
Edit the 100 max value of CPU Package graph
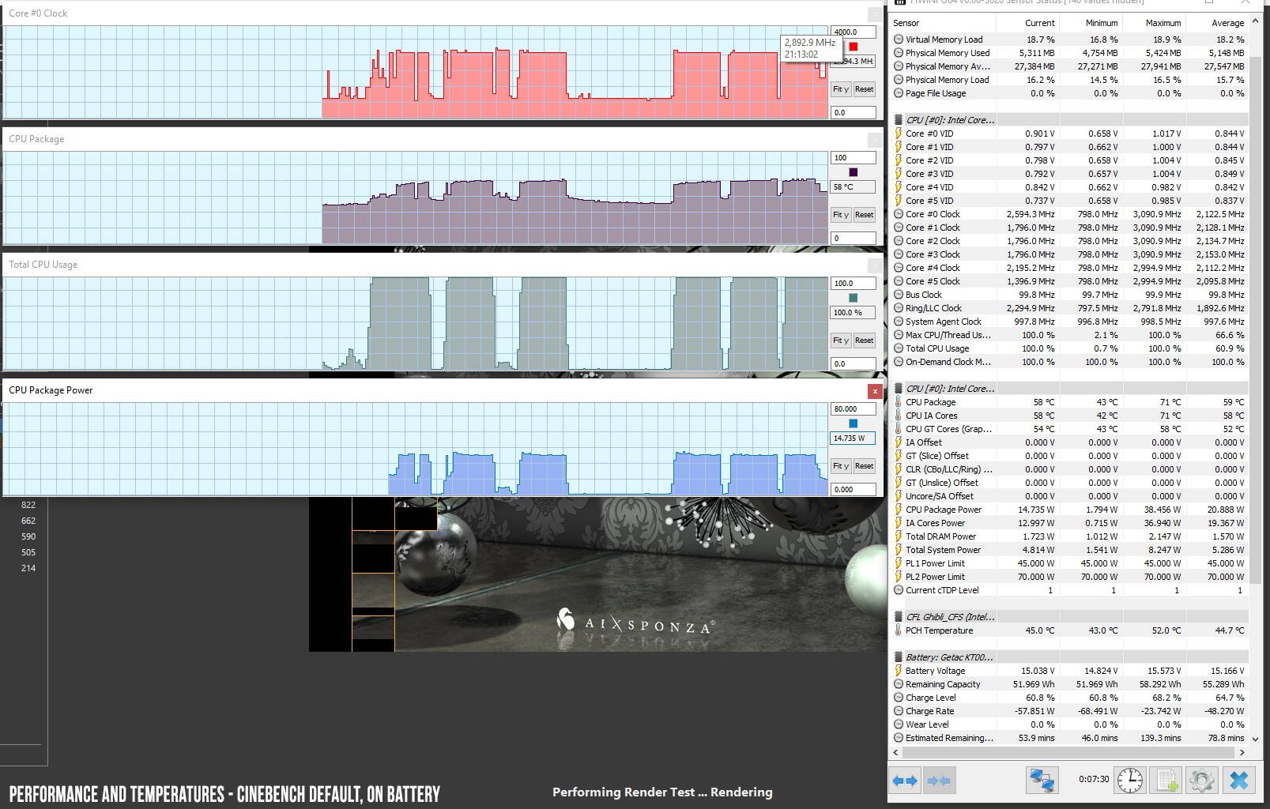tap(853, 158)
